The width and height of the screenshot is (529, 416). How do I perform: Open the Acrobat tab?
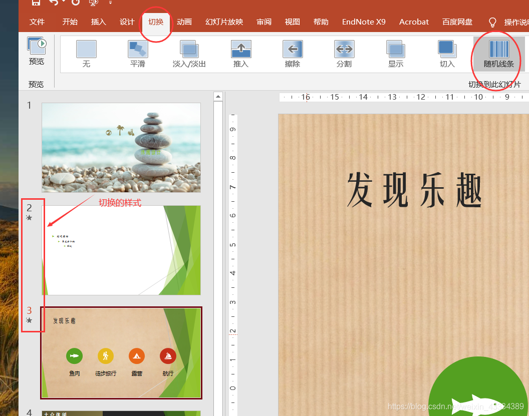414,22
